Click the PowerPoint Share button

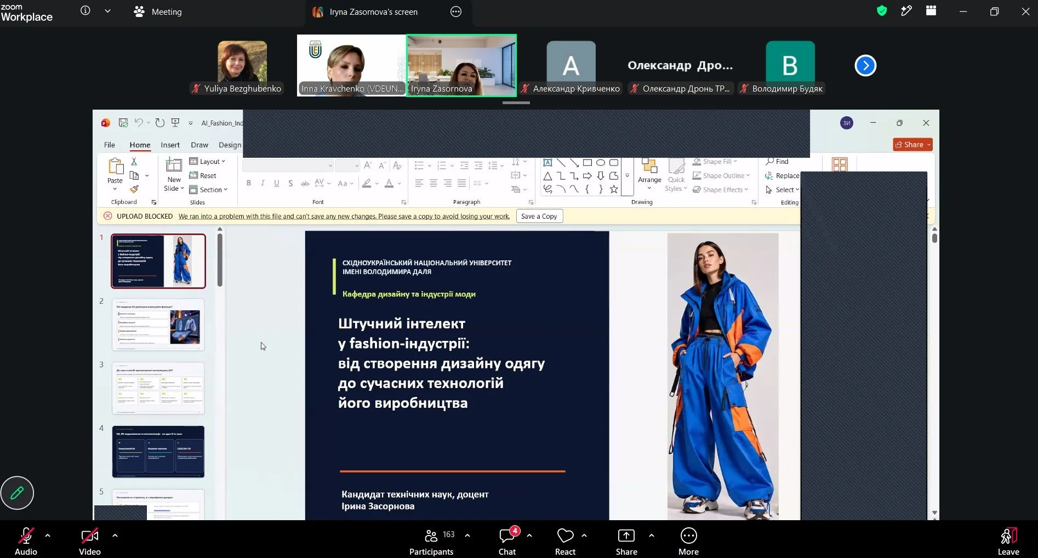(x=912, y=144)
